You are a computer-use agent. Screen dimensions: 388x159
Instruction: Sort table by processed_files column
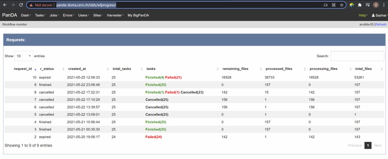point(279,69)
